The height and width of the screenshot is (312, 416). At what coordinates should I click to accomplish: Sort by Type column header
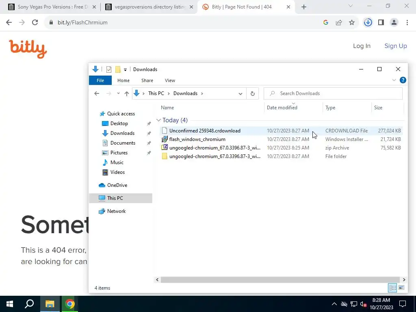point(347,107)
